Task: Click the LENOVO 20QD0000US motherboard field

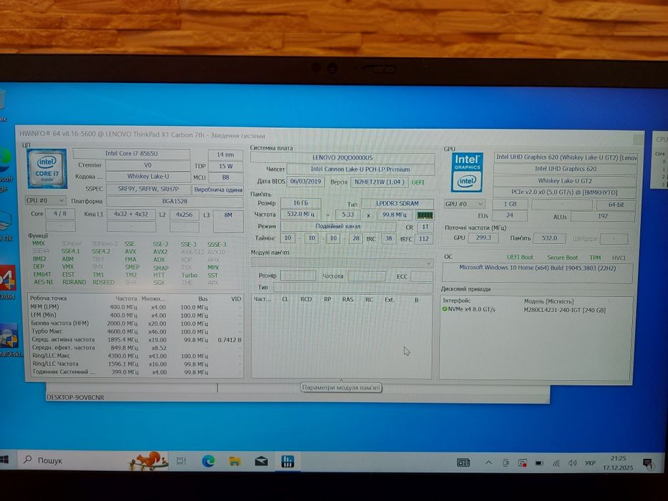Action: pos(342,158)
